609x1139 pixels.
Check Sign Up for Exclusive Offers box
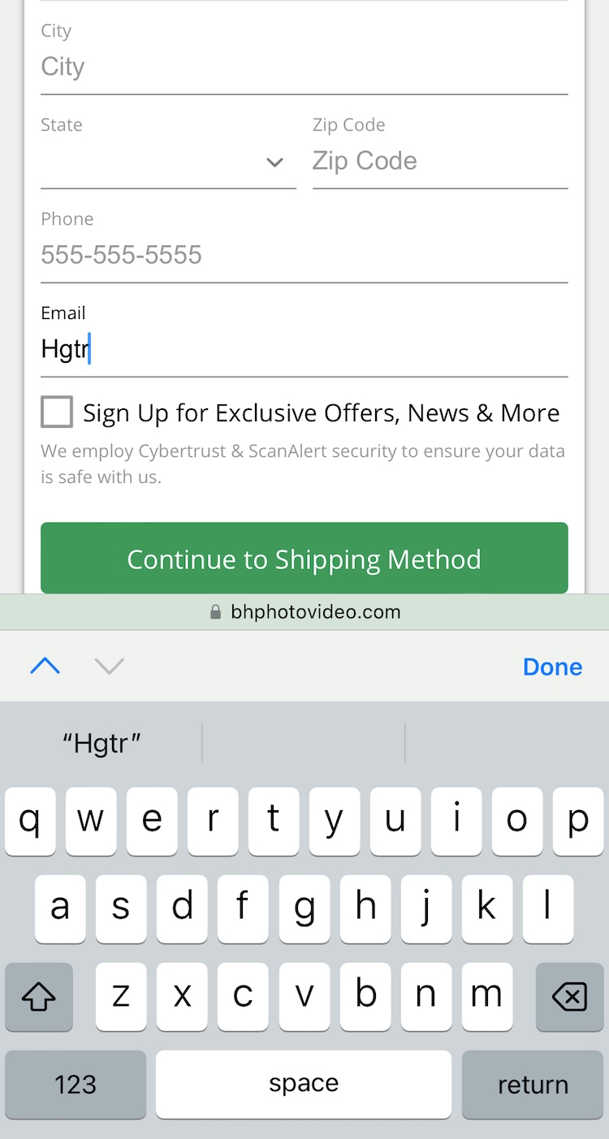pyautogui.click(x=57, y=412)
